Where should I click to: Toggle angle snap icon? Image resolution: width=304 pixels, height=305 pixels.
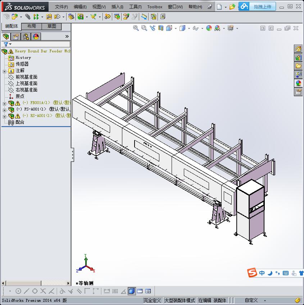[123, 291]
